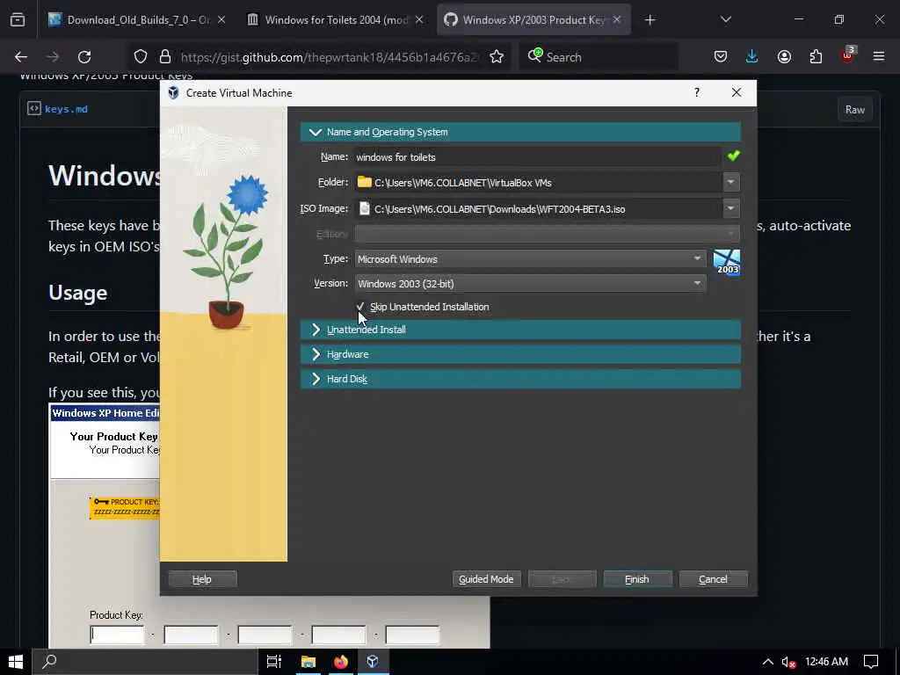Open the keys.md file link
Viewport: 900px width, 675px height.
[x=66, y=109]
